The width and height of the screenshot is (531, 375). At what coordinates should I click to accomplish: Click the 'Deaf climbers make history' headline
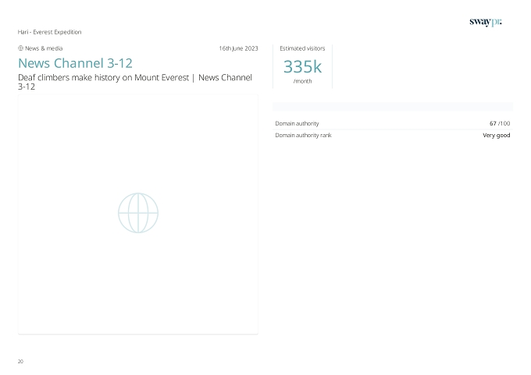135,82
